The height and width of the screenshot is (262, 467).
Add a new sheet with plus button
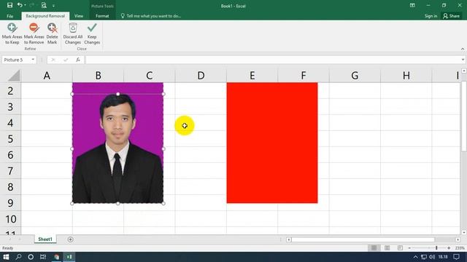[70, 239]
